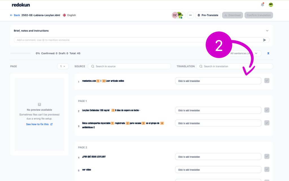The width and height of the screenshot is (289, 181).
Task: Click the three-dots more options button
Action: (190, 15)
